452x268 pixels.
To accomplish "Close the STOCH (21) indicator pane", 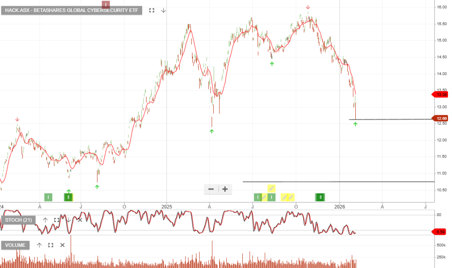I will pyautogui.click(x=80, y=220).
